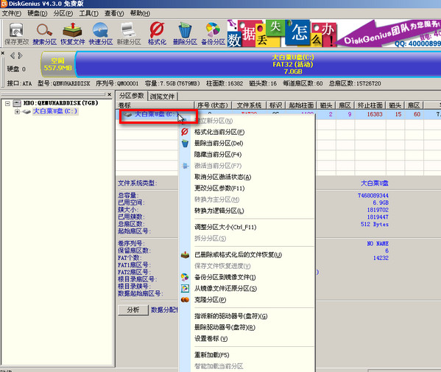The height and width of the screenshot is (372, 441).
Task: Click the icon beside recover deleted files entry
Action: click(185, 255)
